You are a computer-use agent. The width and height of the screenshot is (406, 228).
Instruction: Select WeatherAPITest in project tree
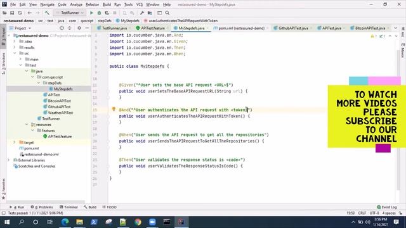click(x=60, y=113)
